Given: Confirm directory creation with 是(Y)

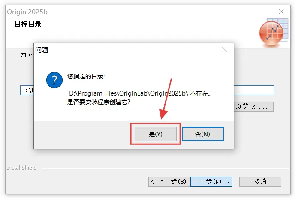Looking at the screenshot, I should [155, 134].
